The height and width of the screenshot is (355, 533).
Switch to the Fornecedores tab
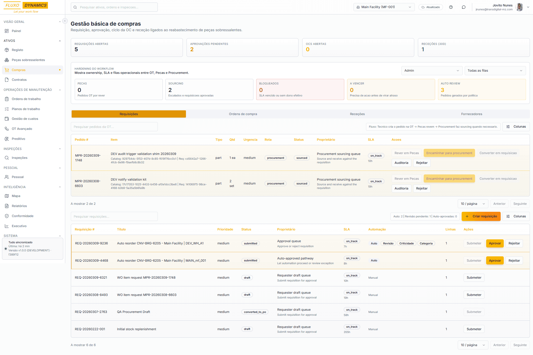coord(471,114)
